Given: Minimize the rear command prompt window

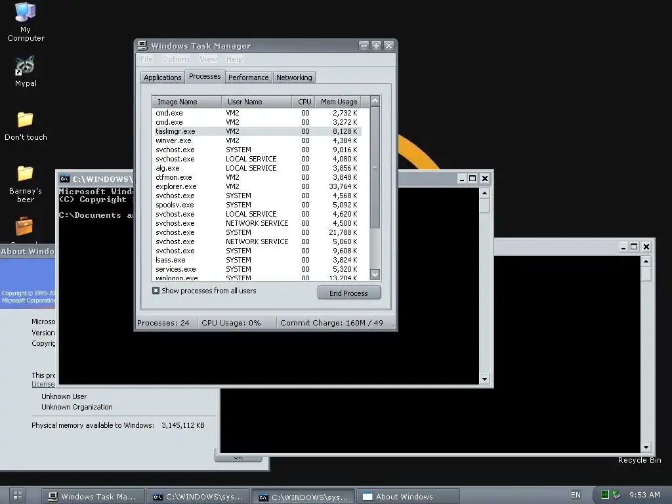Looking at the screenshot, I should [623, 247].
